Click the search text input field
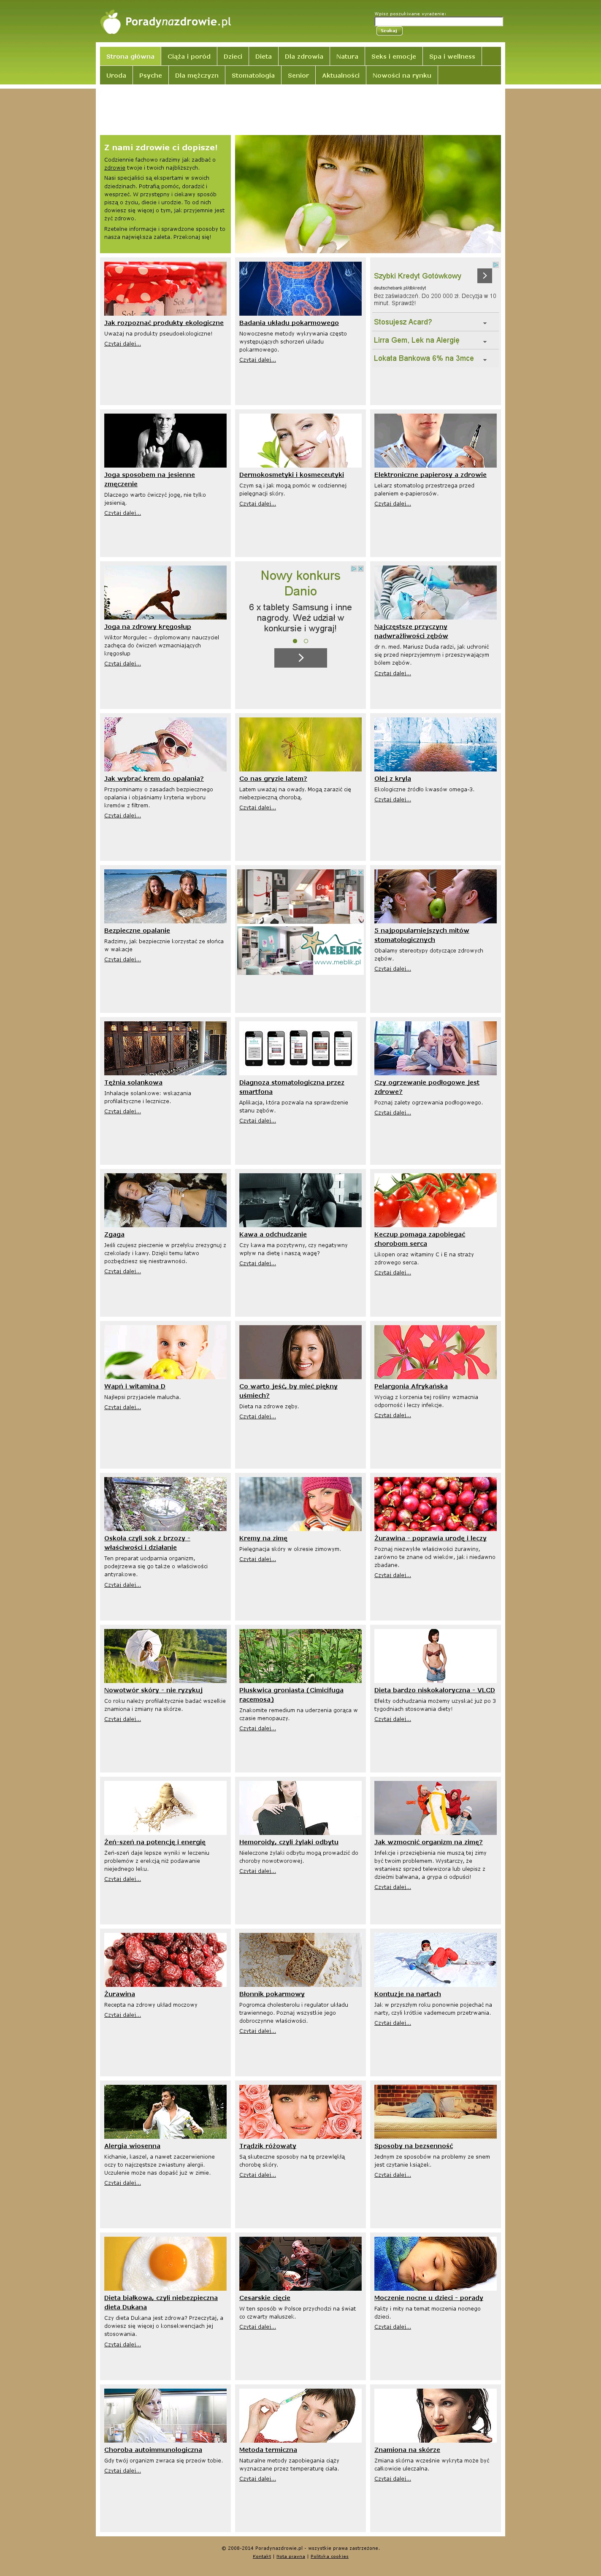Image resolution: width=601 pixels, height=2576 pixels. pyautogui.click(x=438, y=21)
